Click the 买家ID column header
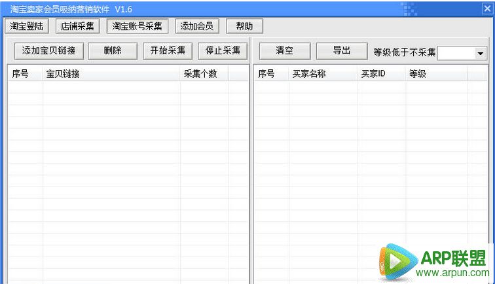Screen dimensions: 495x284 [x=381, y=74]
